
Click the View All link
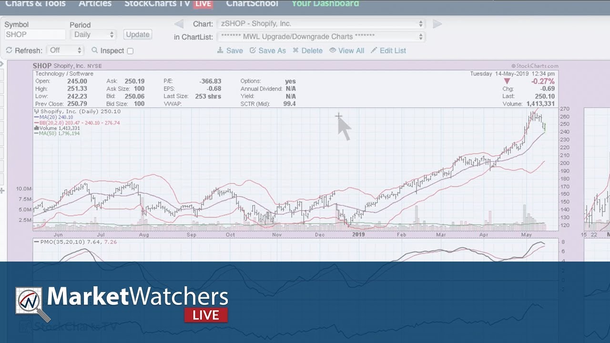click(x=346, y=50)
